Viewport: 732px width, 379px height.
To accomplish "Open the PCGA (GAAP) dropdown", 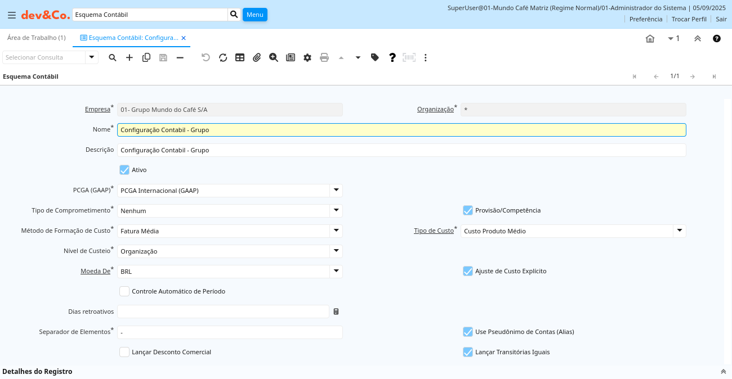I will 336,191.
